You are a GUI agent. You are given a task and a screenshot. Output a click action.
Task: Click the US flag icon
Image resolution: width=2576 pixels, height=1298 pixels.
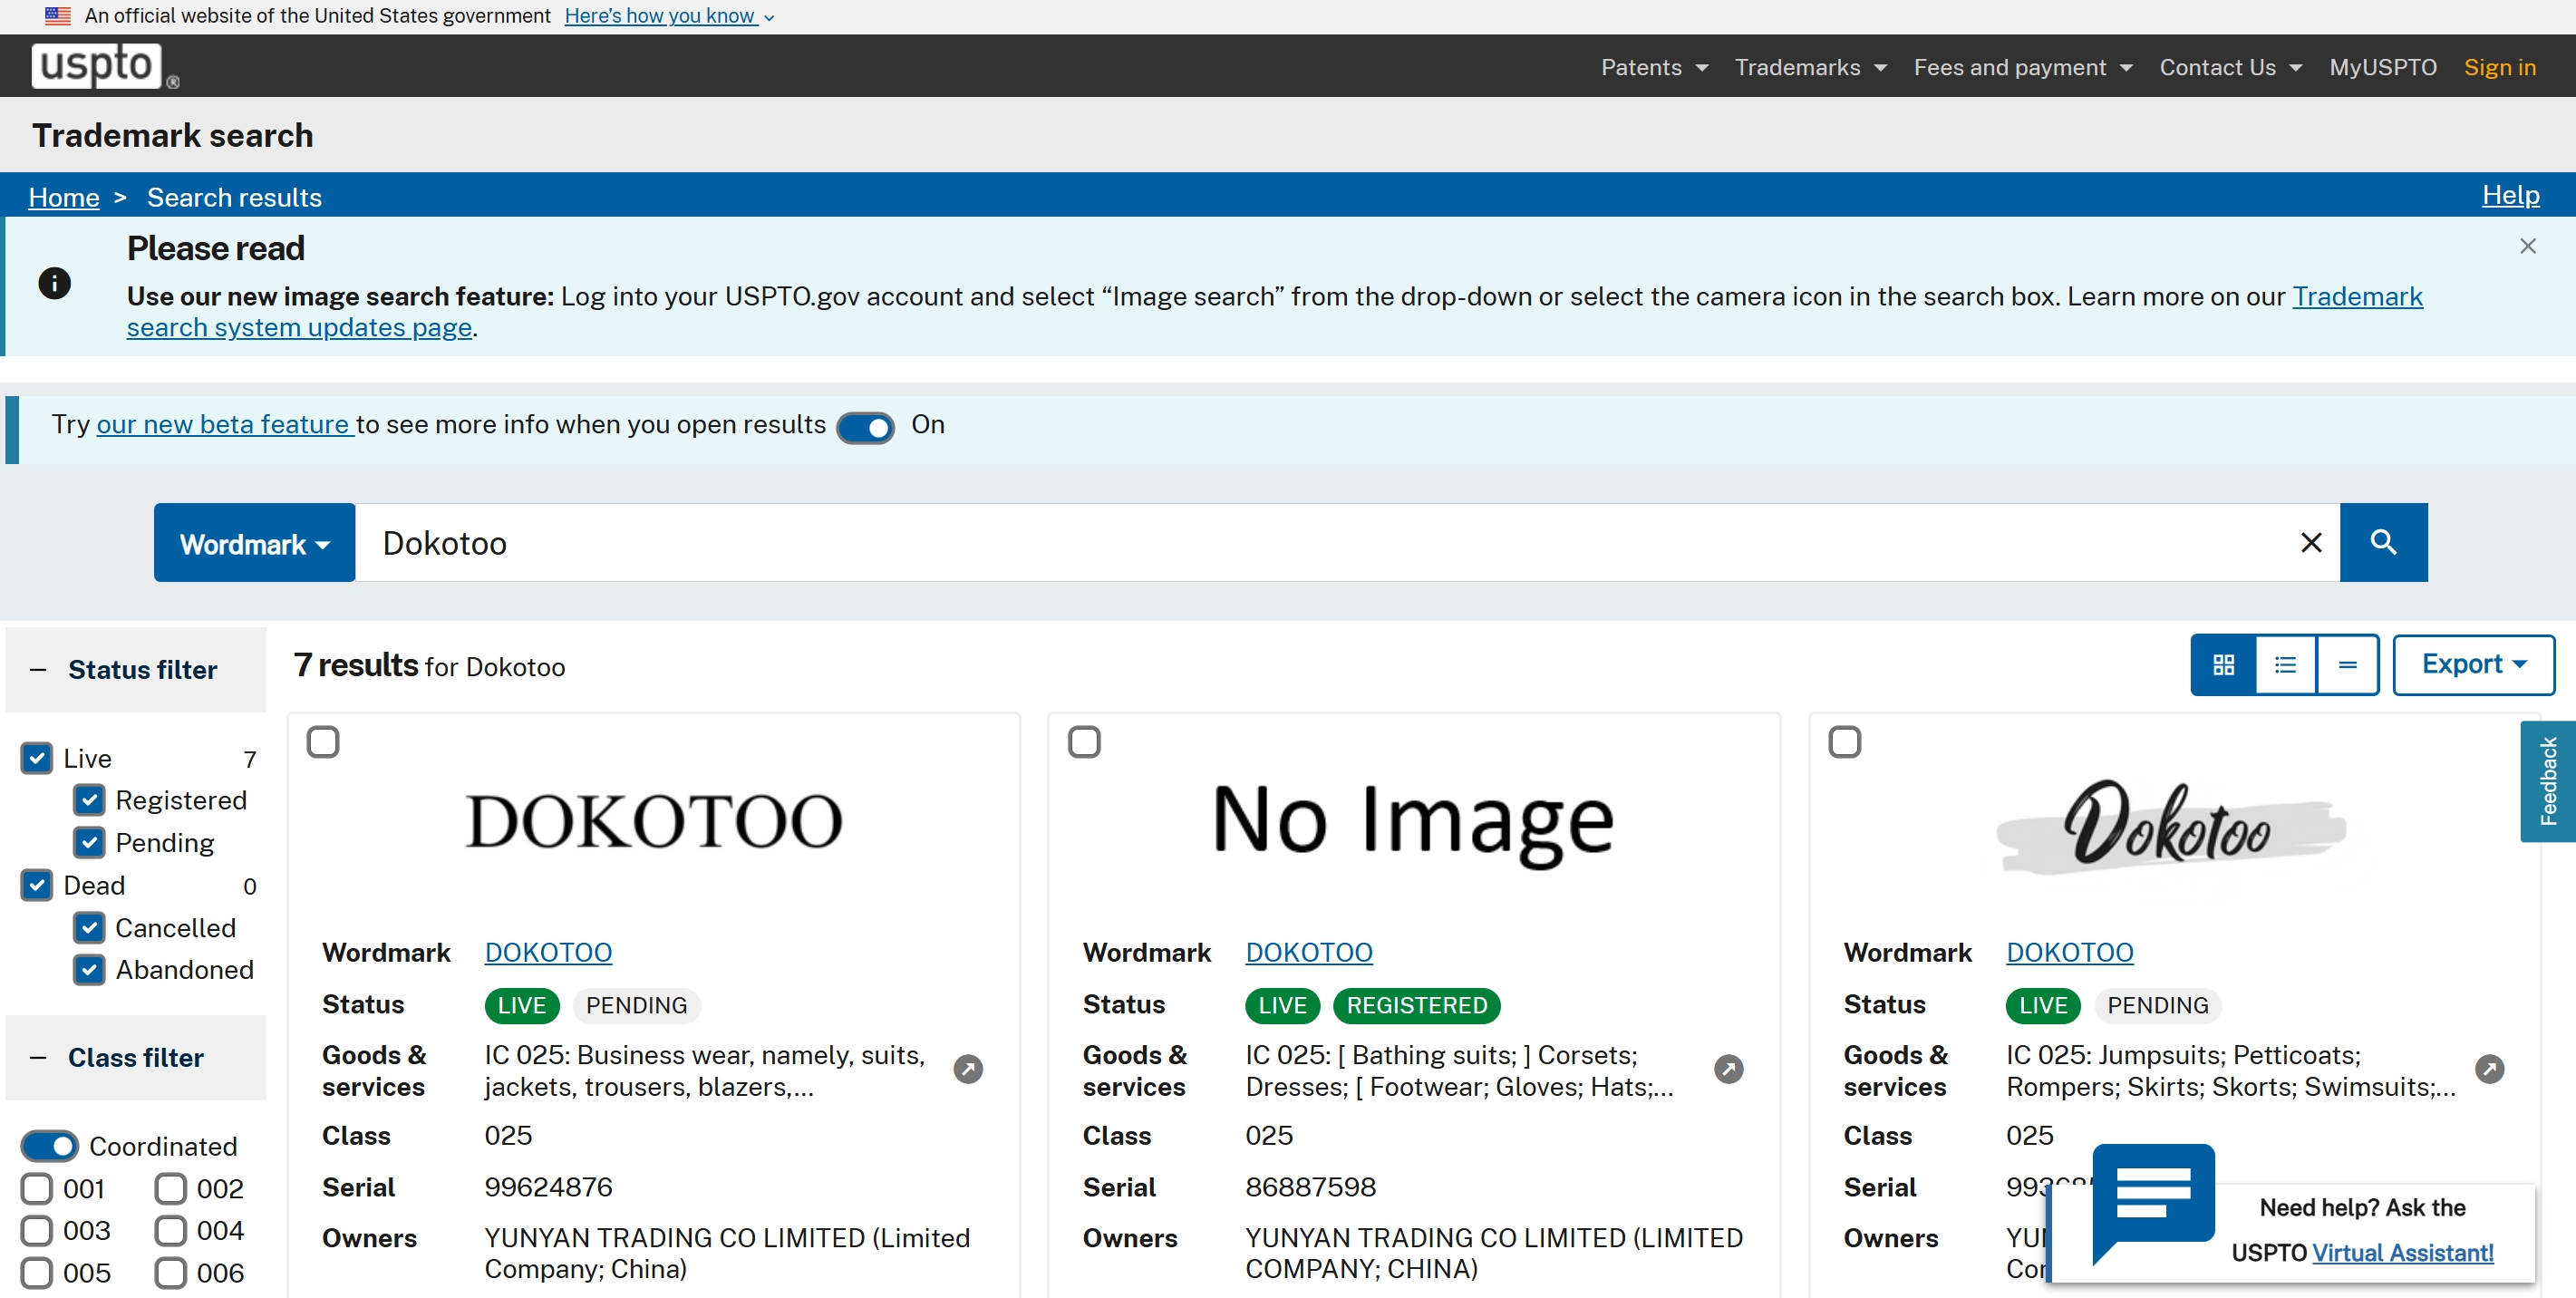(58, 15)
